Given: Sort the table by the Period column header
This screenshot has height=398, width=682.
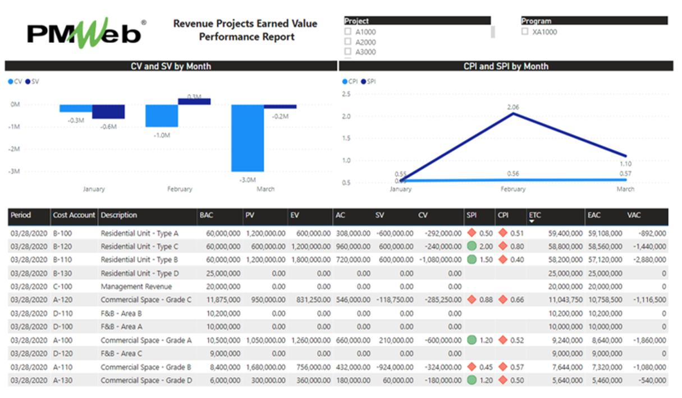Looking at the screenshot, I should pos(20,216).
